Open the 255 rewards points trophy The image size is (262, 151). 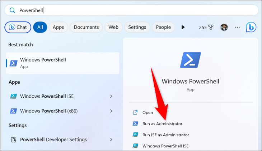pyautogui.click(x=206, y=27)
